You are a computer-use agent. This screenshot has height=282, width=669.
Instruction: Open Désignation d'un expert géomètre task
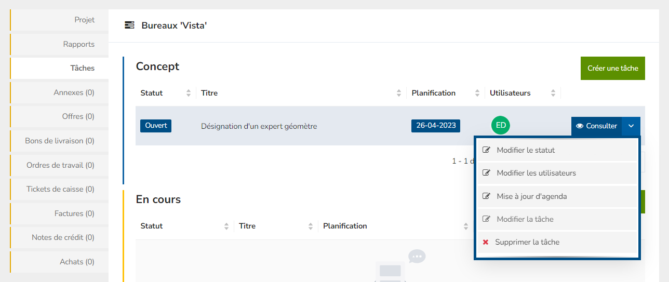coord(259,126)
